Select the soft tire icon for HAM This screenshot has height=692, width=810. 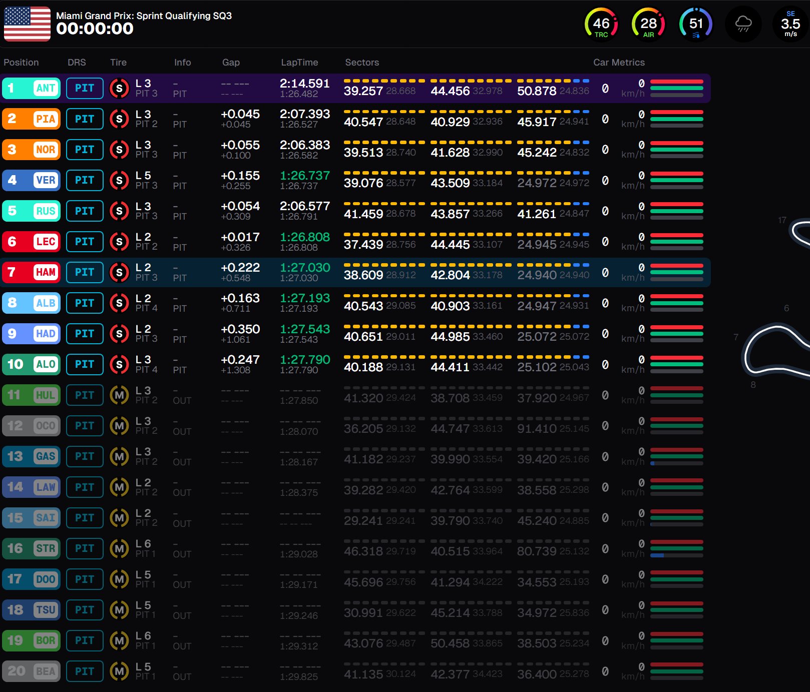[x=119, y=272]
